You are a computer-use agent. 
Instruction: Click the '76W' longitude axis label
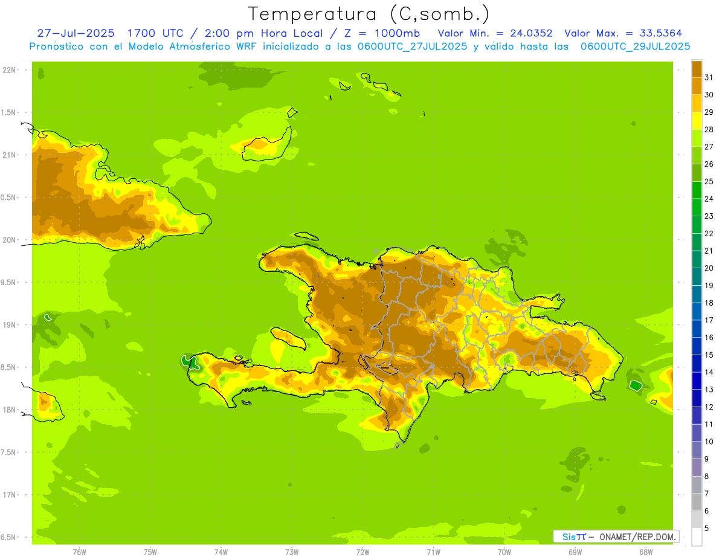pyautogui.click(x=79, y=552)
